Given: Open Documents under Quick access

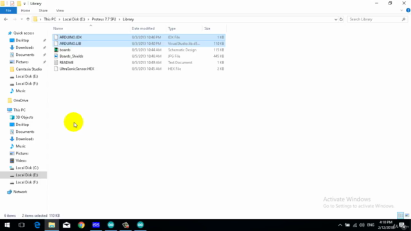Looking at the screenshot, I should [25, 55].
